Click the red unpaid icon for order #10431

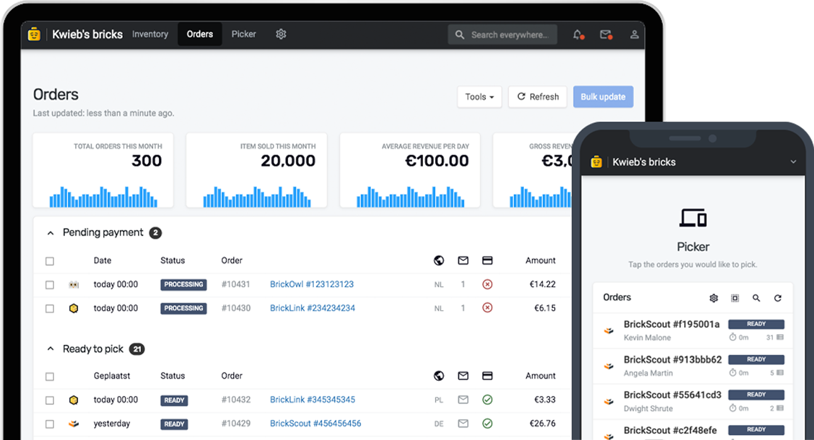(487, 284)
